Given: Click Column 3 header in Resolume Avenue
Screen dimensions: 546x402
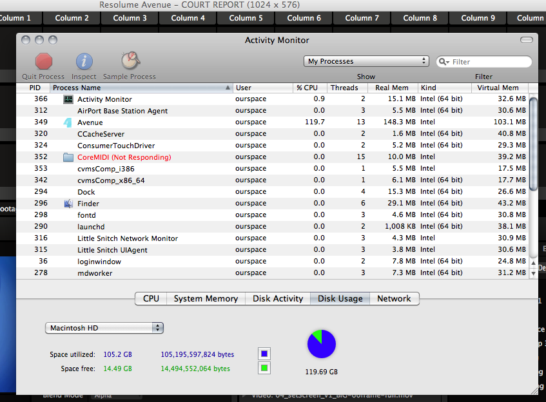Looking at the screenshot, I should 130,18.
